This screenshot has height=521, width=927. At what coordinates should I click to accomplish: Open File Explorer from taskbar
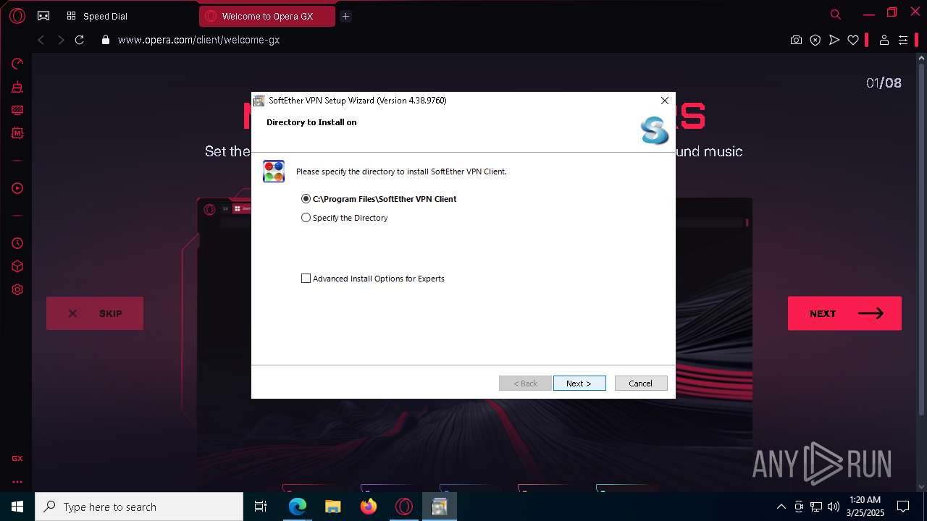[x=332, y=507]
